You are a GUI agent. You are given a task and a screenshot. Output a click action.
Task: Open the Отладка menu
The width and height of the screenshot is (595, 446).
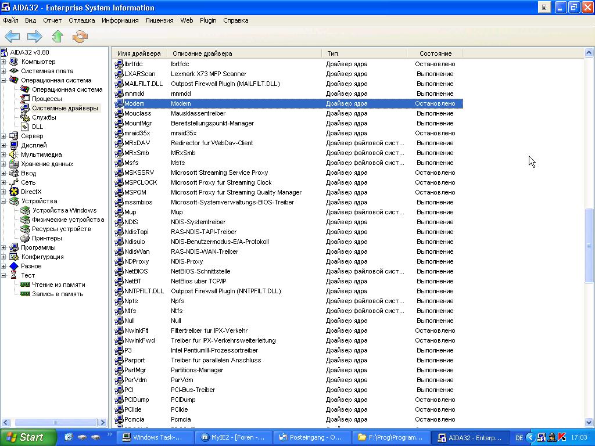pyautogui.click(x=81, y=20)
